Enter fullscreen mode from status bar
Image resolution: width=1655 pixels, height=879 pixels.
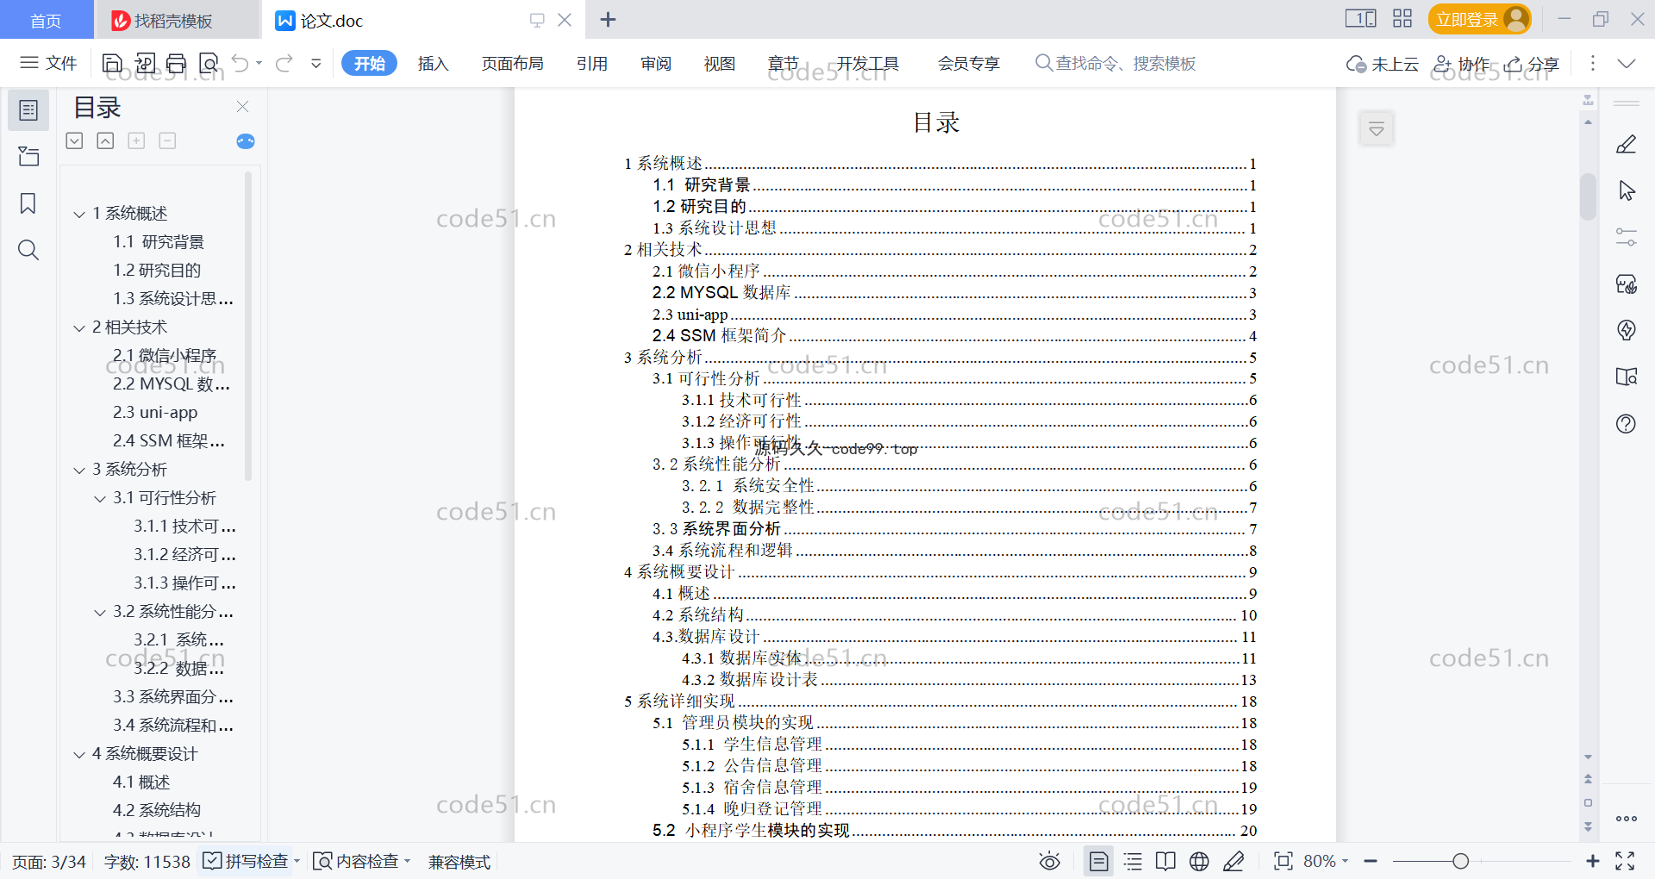1626,861
